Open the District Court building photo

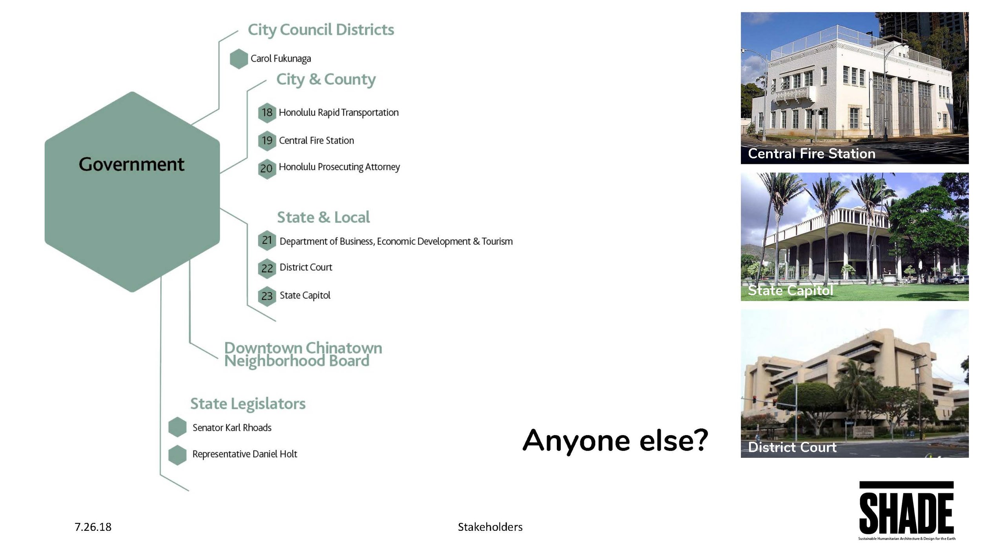(855, 383)
